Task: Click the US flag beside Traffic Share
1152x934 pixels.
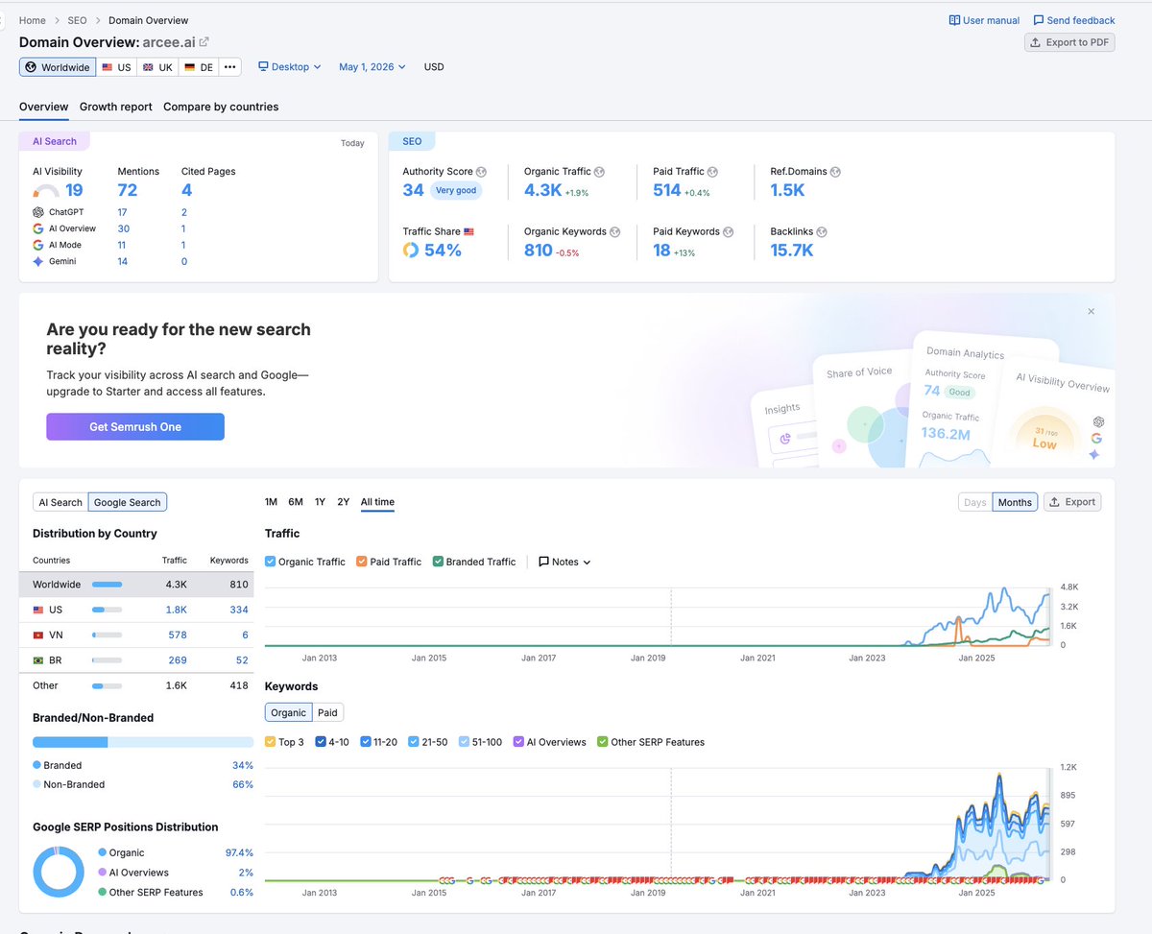Action: coord(469,231)
